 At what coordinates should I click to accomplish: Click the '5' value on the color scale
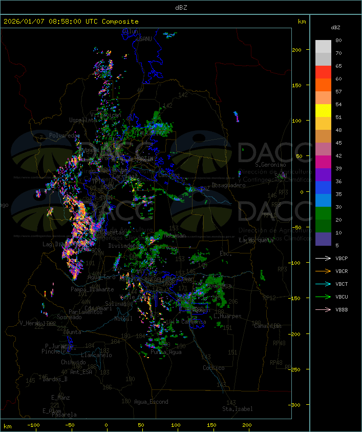(x=337, y=245)
